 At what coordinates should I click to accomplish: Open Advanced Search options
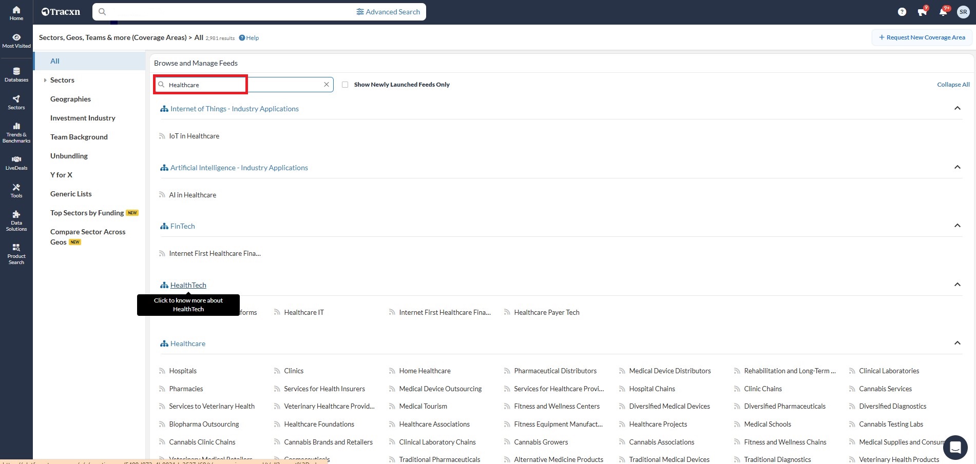pyautogui.click(x=388, y=12)
